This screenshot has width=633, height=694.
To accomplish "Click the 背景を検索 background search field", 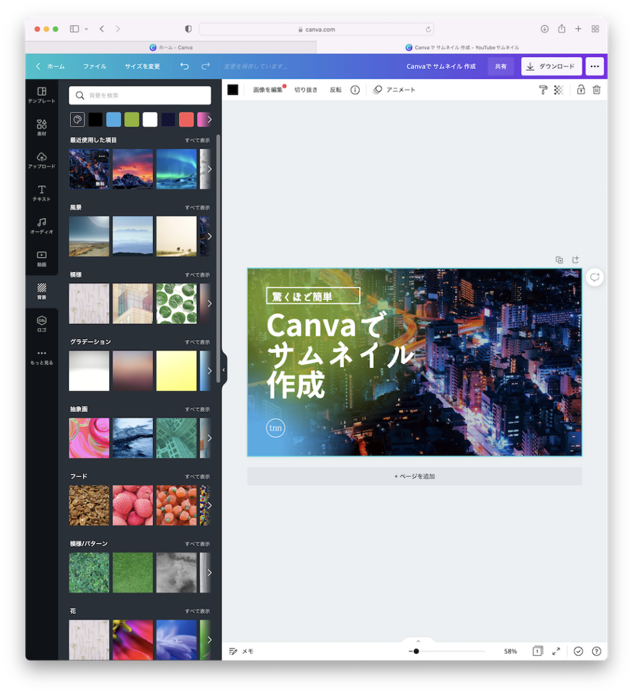I will [x=140, y=96].
